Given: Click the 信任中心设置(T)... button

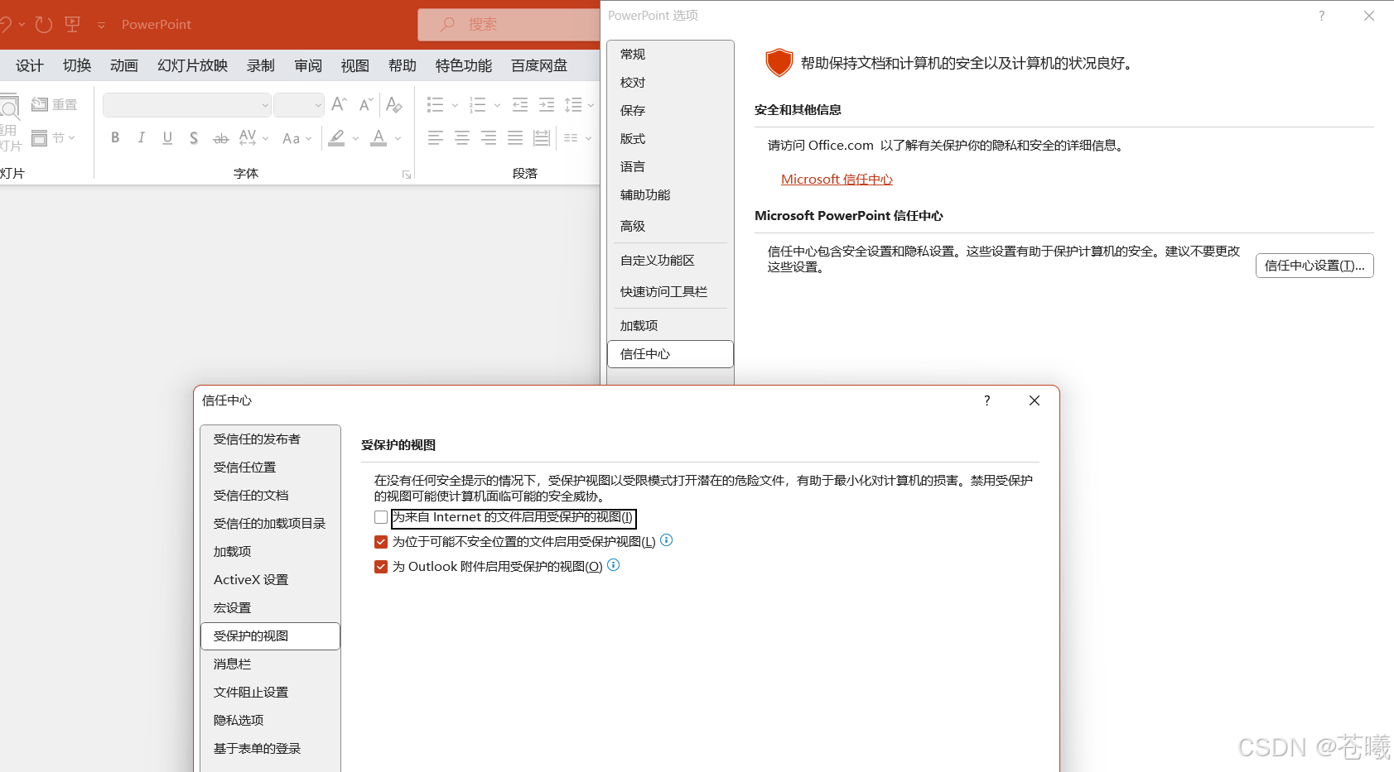Looking at the screenshot, I should (1314, 266).
